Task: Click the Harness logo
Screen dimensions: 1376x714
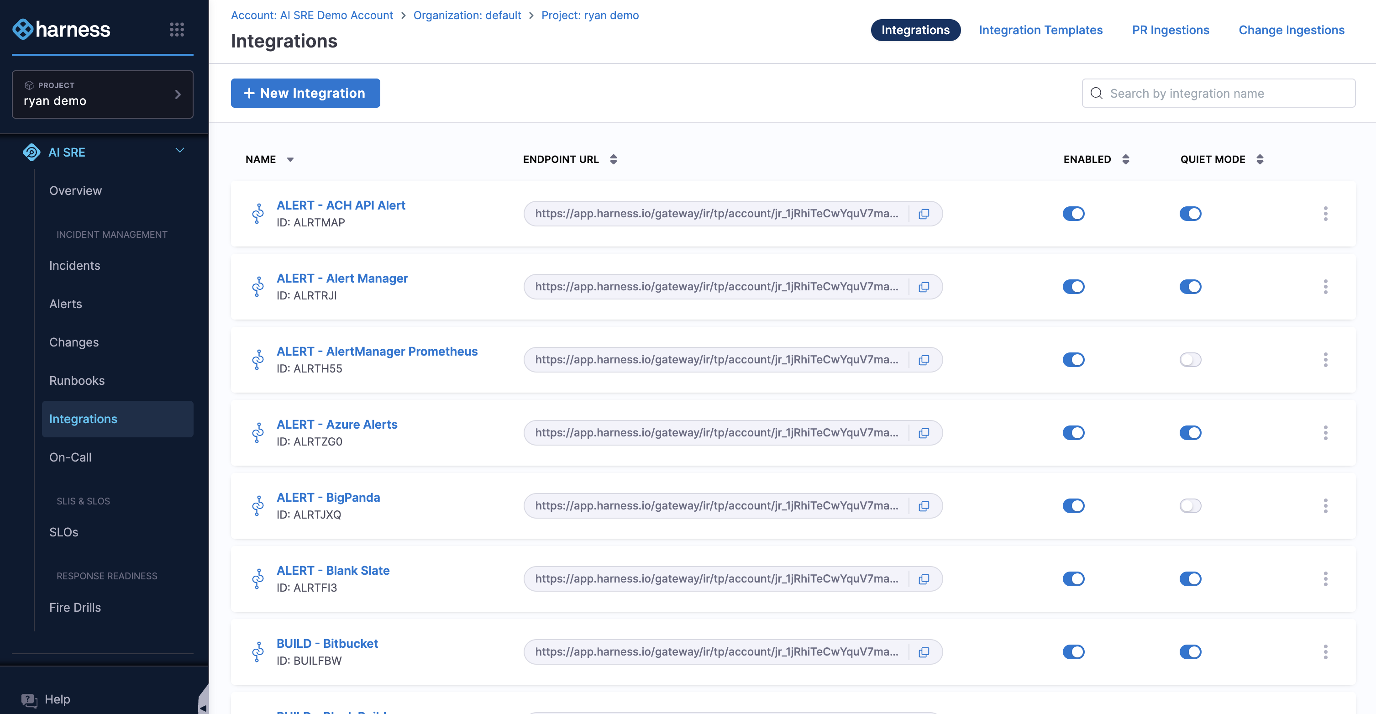Action: (62, 29)
